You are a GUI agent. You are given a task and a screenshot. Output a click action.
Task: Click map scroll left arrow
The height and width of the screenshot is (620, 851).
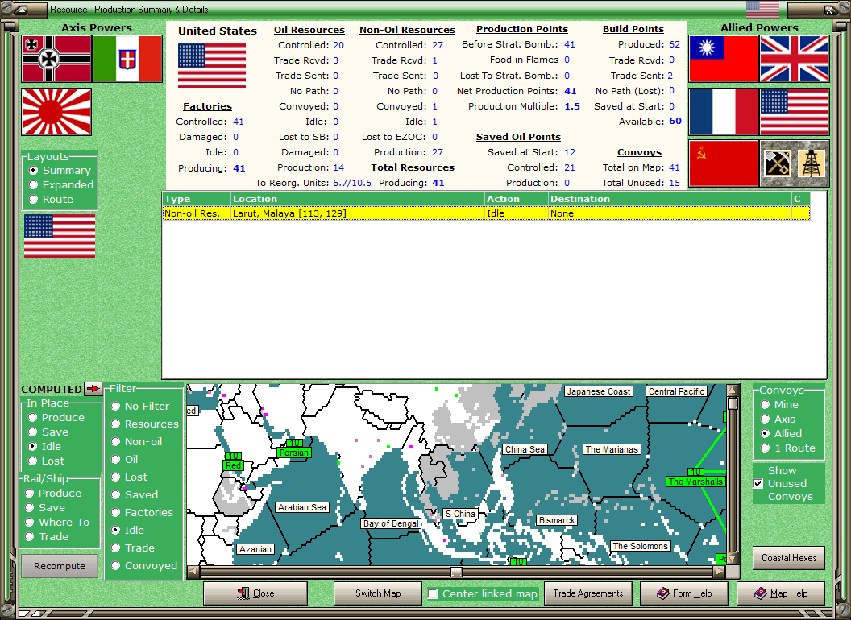pyautogui.click(x=193, y=572)
